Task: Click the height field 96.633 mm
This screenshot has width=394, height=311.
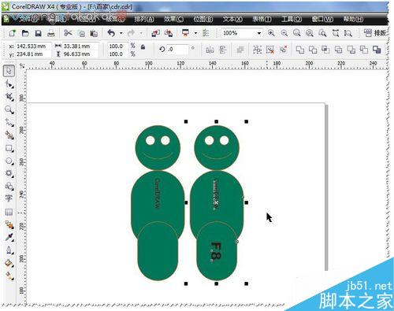Action: (x=80, y=54)
